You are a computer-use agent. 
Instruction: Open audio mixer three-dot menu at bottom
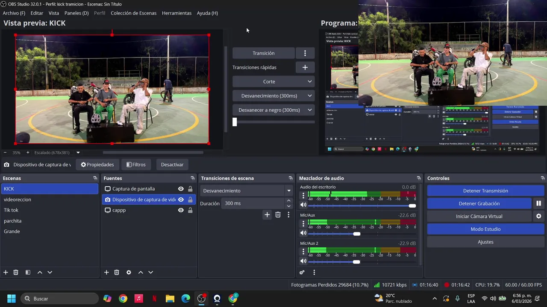coord(314,272)
